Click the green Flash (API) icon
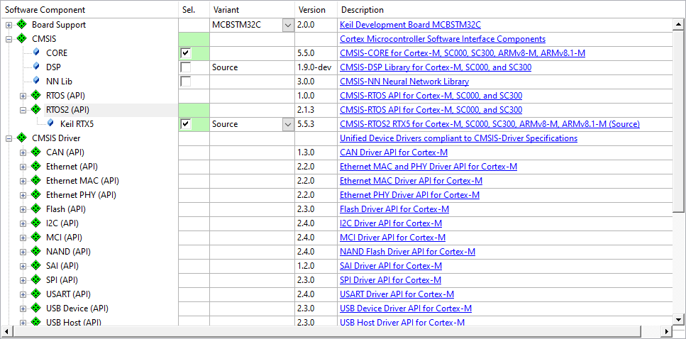Viewport: 686px width, 339px height. 36,209
